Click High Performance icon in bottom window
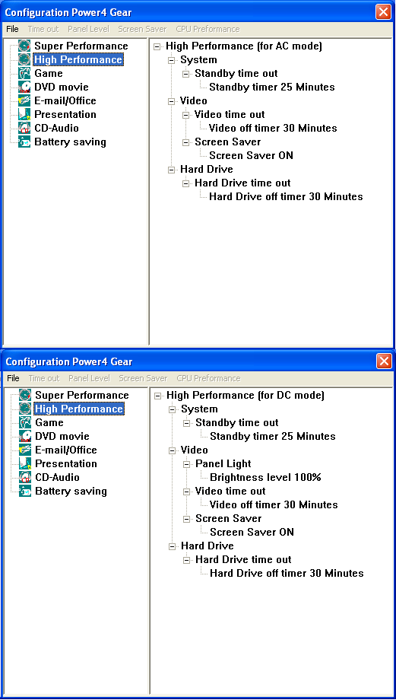Image resolution: width=396 pixels, height=700 pixels. click(x=25, y=409)
